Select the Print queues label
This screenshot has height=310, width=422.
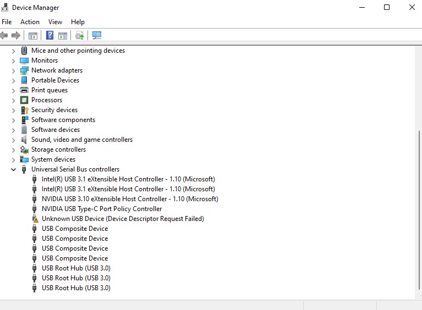pyautogui.click(x=50, y=90)
